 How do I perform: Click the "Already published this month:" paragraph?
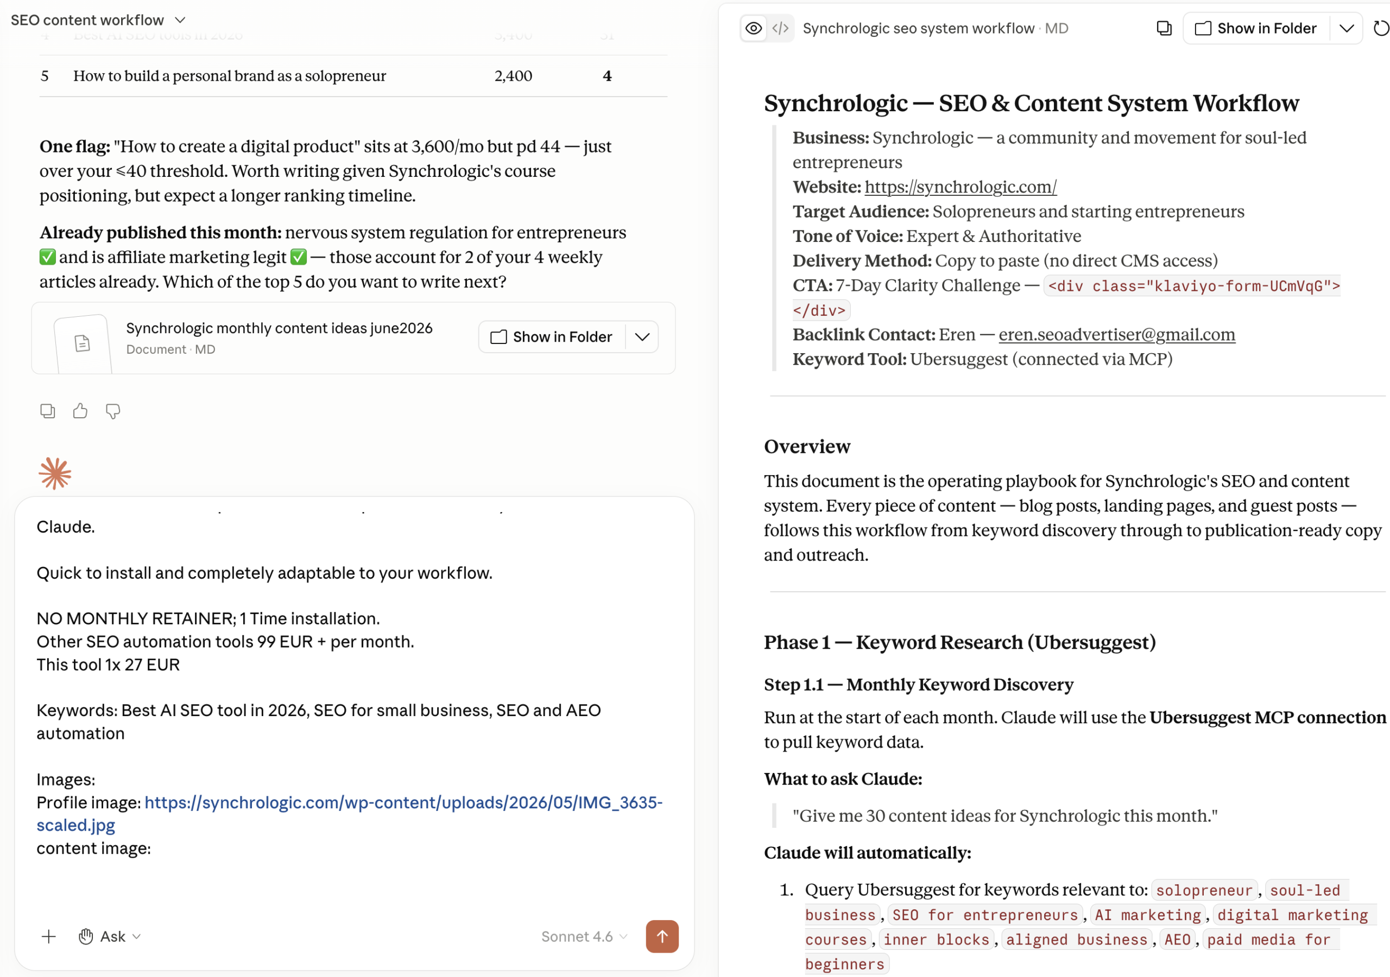point(333,257)
